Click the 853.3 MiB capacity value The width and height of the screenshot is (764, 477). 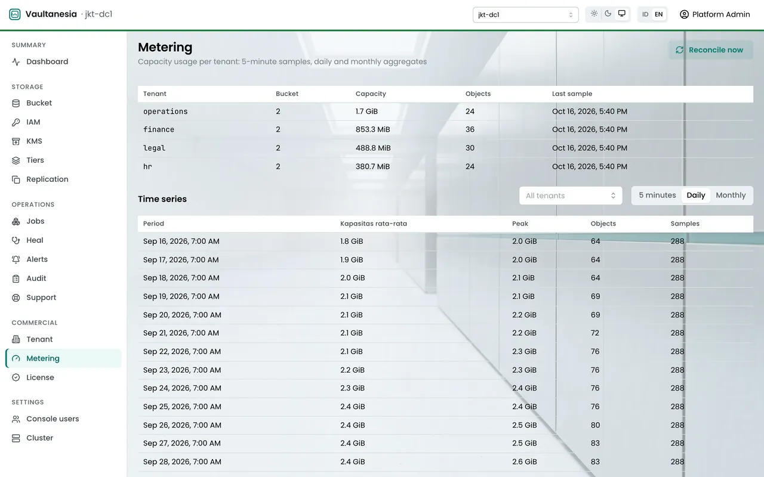coord(373,129)
